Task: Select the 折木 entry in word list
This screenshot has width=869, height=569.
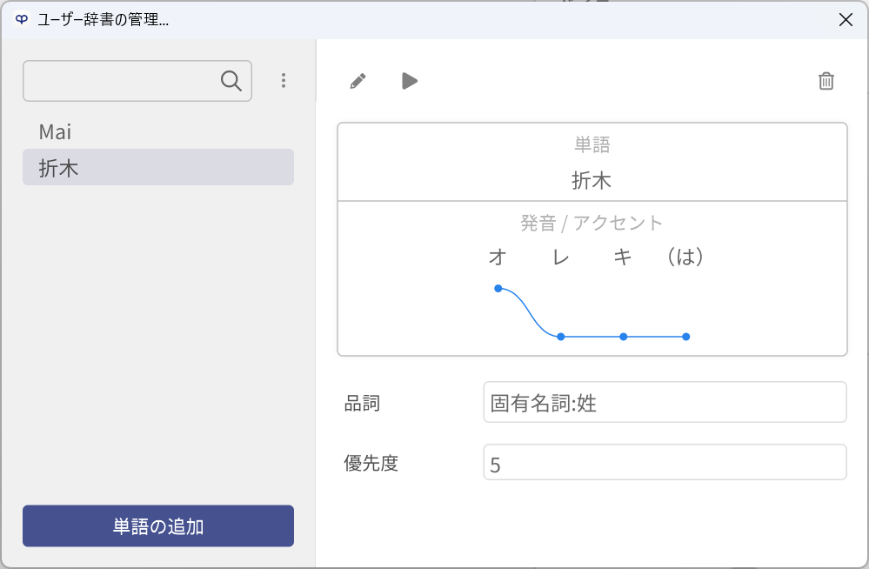Action: tap(158, 167)
